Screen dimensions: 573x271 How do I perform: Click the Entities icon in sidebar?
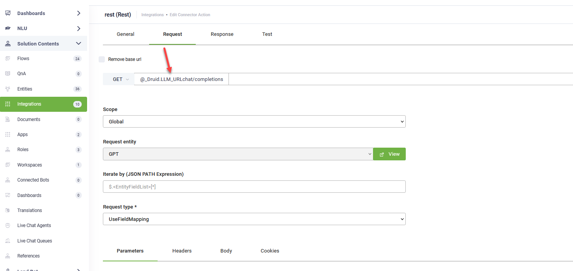pos(8,89)
